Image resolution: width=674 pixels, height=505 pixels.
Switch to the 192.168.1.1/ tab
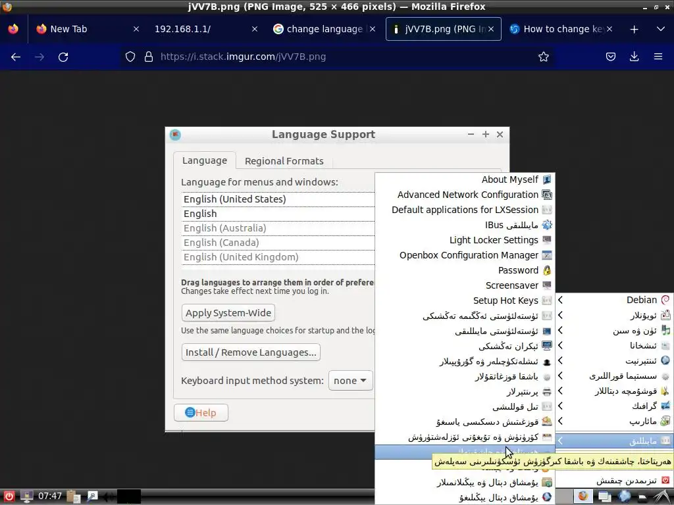click(x=206, y=29)
